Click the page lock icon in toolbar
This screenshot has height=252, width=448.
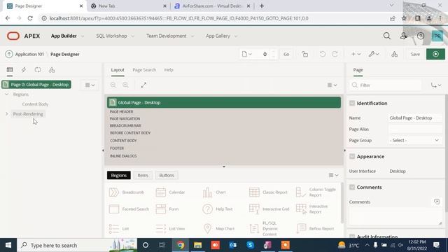(305, 54)
